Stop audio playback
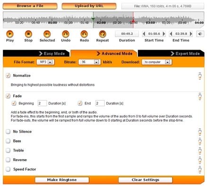This screenshot has height=186, width=207. 28,34
